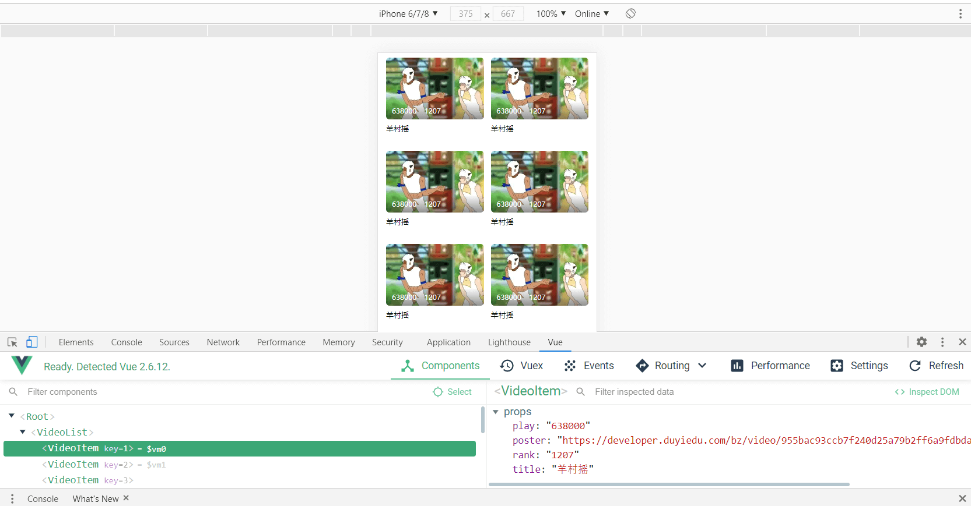Switch to the Elements tab
The width and height of the screenshot is (971, 506).
tap(76, 342)
